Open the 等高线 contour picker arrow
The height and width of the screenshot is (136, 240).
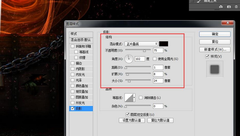point(134,97)
